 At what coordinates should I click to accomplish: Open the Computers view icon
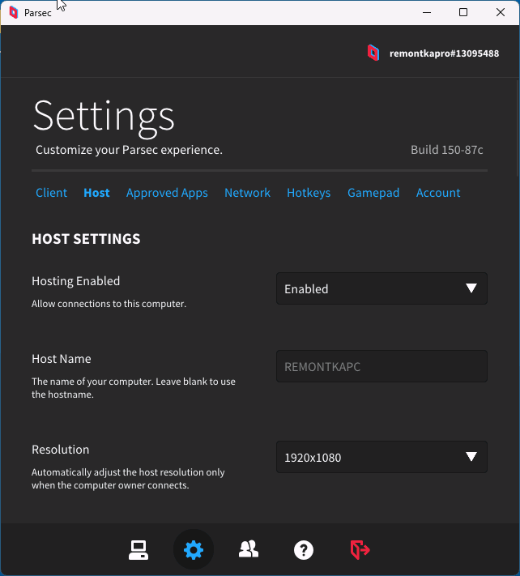coord(139,550)
